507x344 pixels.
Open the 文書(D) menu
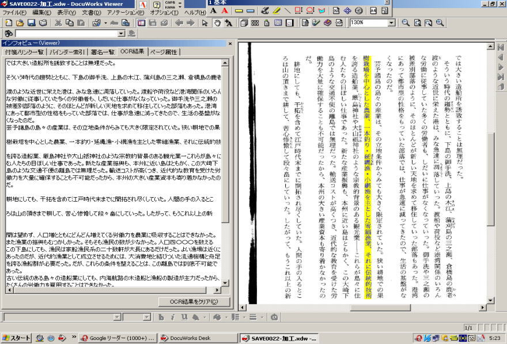tap(91, 13)
